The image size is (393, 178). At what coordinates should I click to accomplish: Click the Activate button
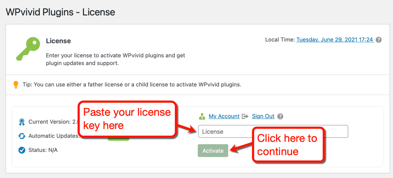pyautogui.click(x=213, y=151)
